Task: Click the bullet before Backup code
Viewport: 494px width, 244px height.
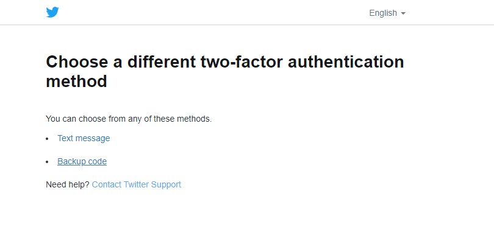Action: coord(48,162)
